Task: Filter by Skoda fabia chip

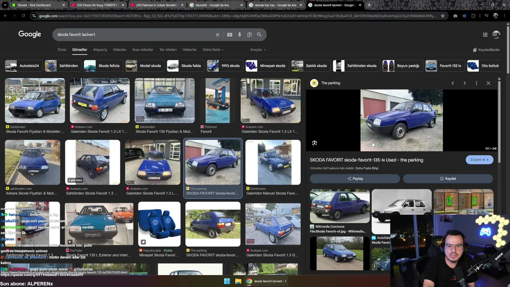Action: 185,66
